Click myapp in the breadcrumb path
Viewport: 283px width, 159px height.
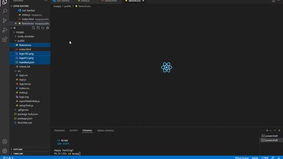(57, 6)
